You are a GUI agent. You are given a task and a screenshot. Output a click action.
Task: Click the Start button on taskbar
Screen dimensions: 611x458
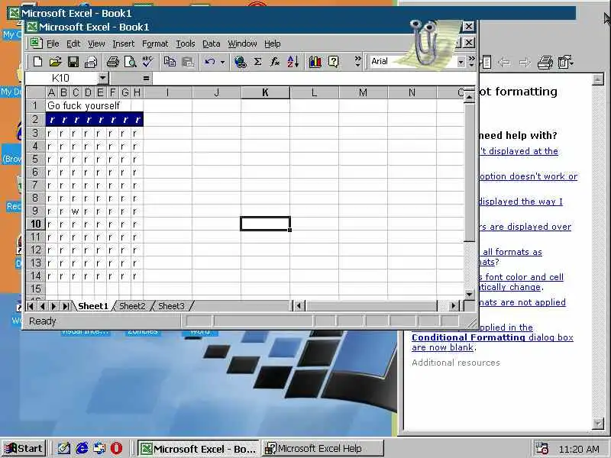[x=24, y=449]
